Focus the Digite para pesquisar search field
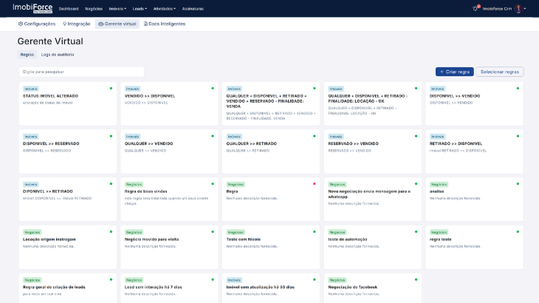This screenshot has width=539, height=303. [x=81, y=72]
